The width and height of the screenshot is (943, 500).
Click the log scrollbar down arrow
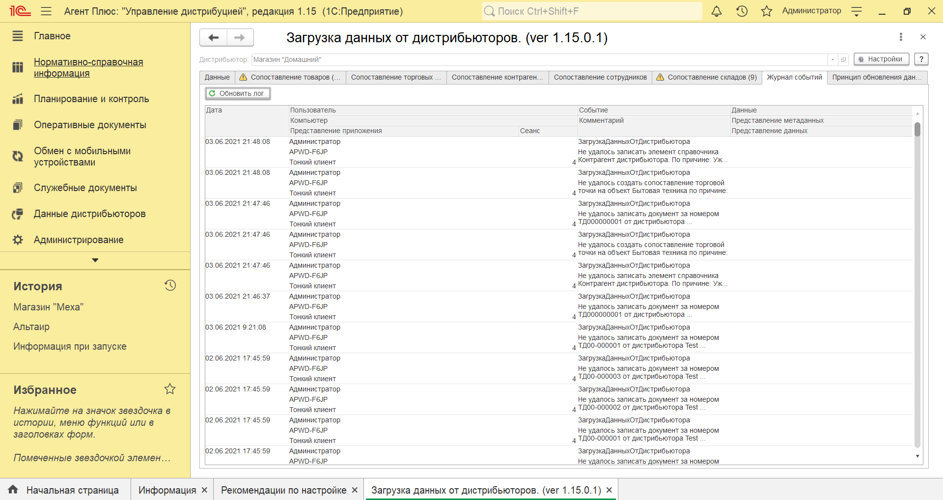coord(917,456)
